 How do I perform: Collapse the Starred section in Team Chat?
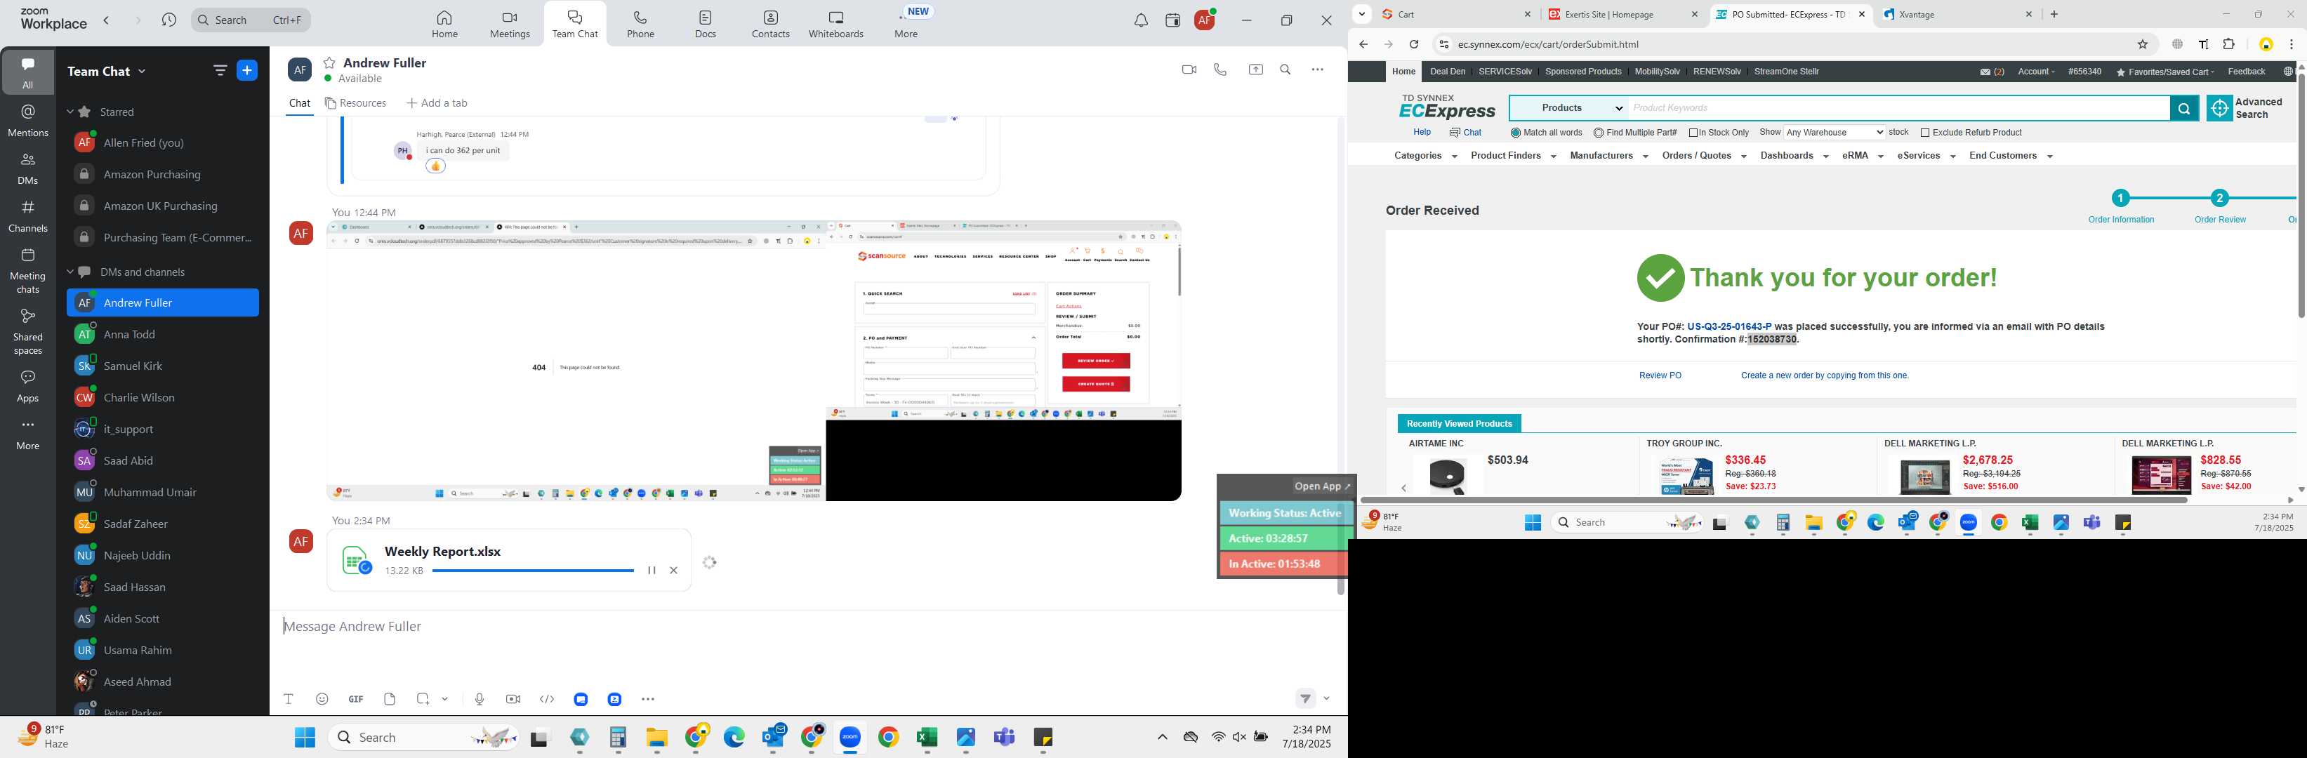[70, 112]
